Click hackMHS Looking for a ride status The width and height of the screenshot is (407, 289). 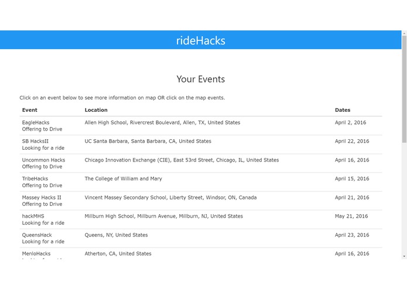point(43,223)
